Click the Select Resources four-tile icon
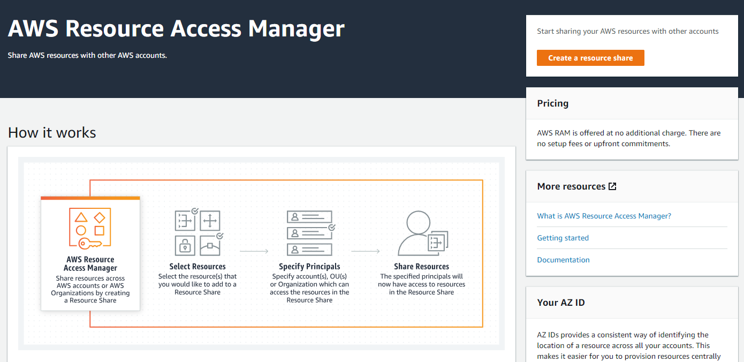 click(x=198, y=233)
